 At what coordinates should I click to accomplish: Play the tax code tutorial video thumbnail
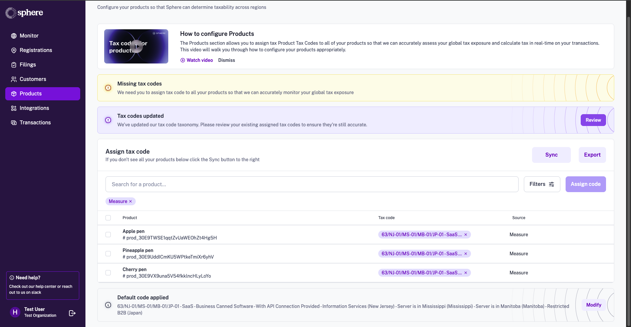click(136, 46)
